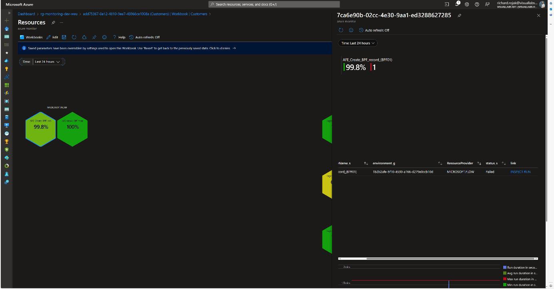554x289 pixels.
Task: Open the Home icon in the sidebar
Action: [6, 29]
